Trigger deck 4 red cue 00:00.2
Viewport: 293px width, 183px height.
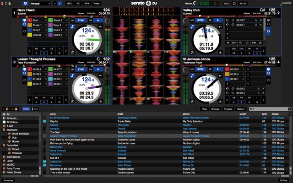pyautogui.click(x=227, y=69)
